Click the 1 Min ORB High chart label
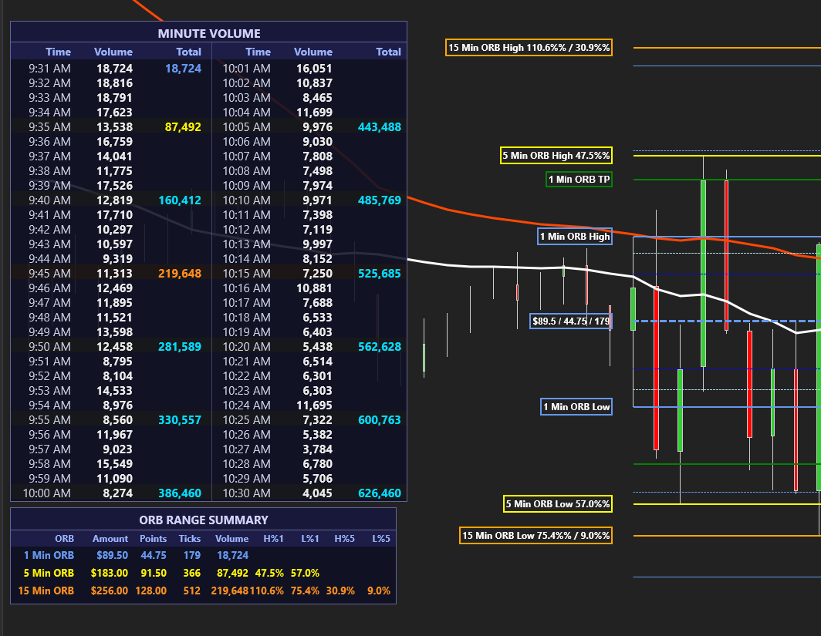Viewport: 821px width, 636px height. [x=575, y=237]
